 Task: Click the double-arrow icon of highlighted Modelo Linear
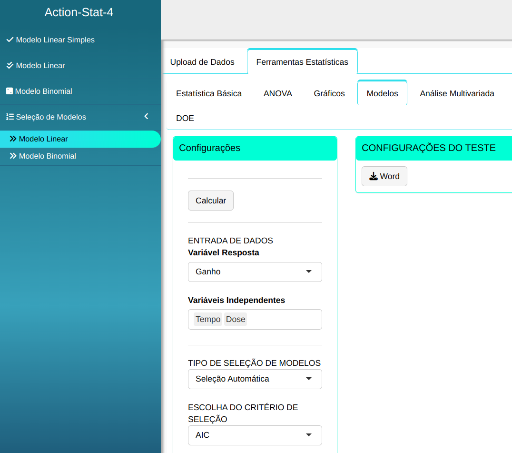click(13, 139)
